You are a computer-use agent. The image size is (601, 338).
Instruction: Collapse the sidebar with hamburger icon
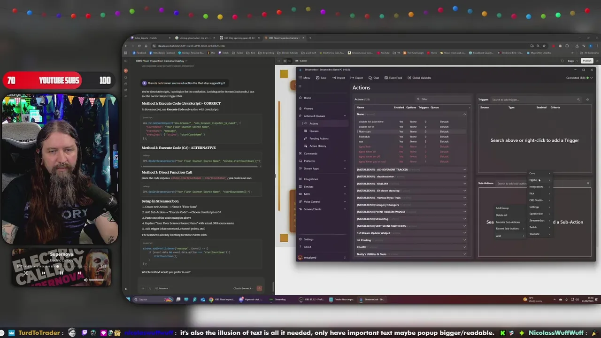[x=300, y=86]
